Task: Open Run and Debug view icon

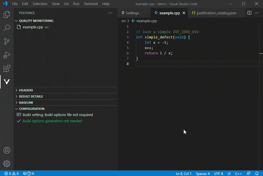Action: coord(7,55)
